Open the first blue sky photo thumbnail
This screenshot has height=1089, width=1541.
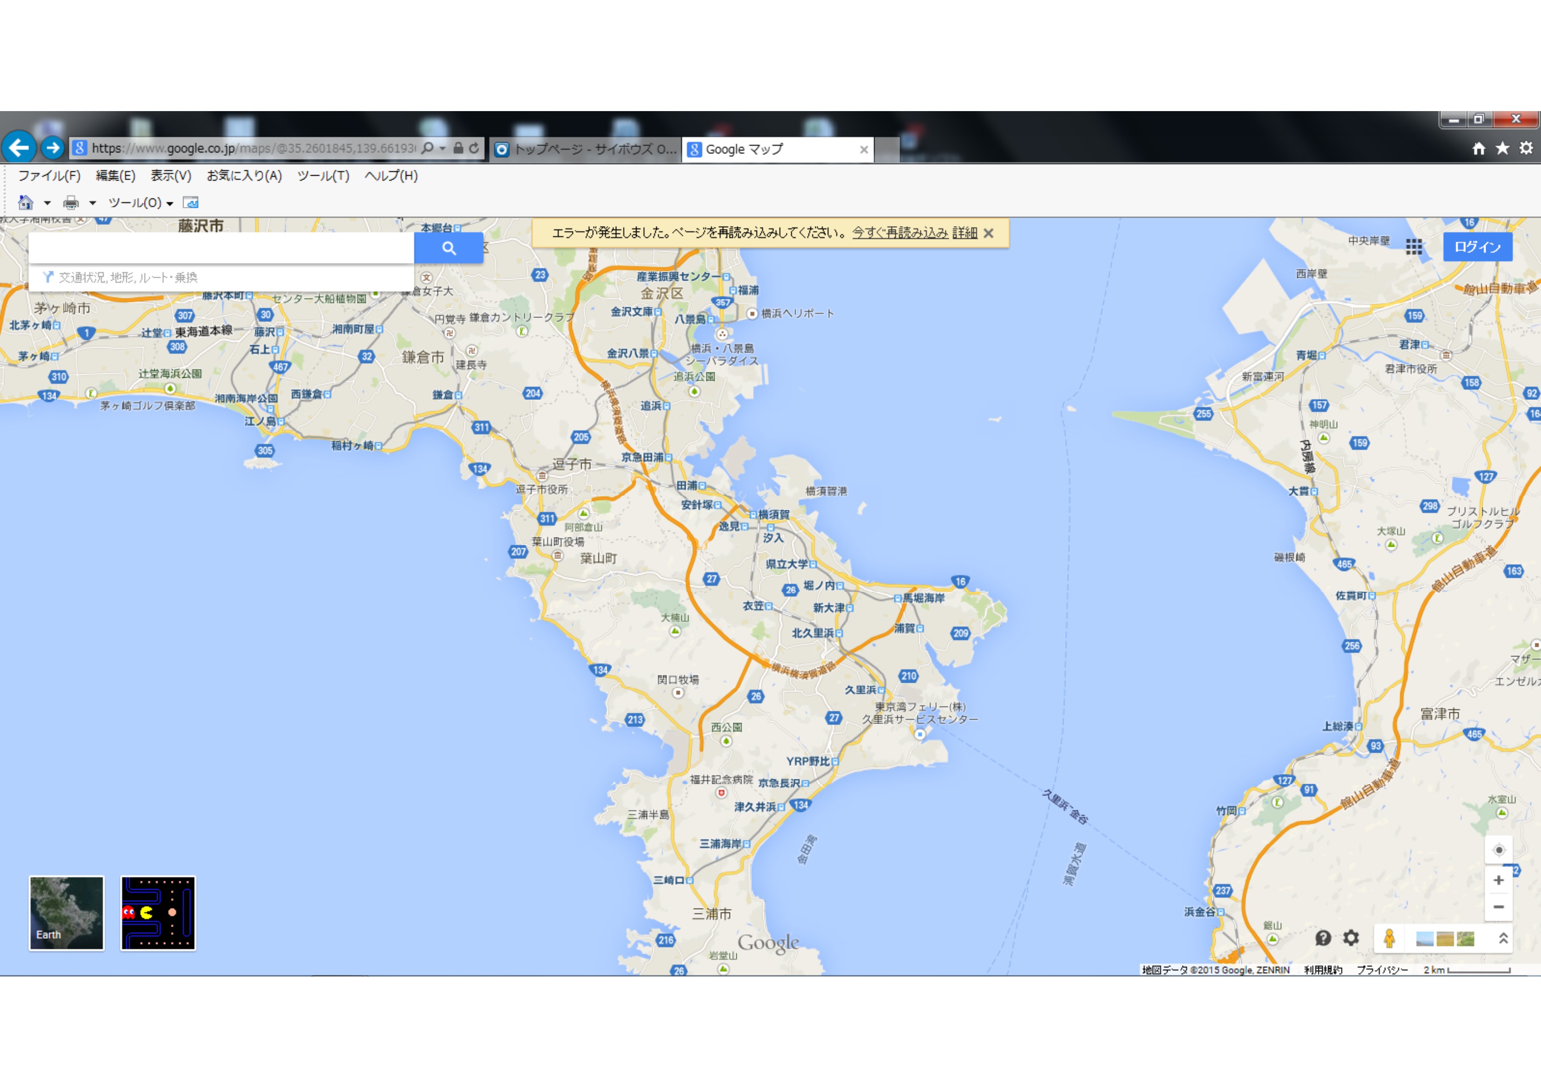[1424, 939]
